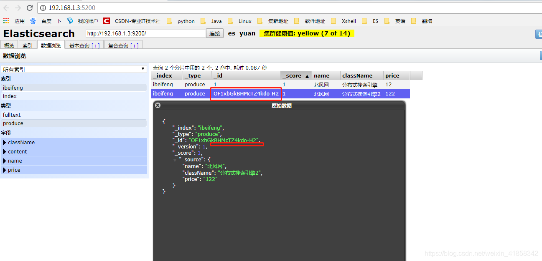The image size is (542, 261).
Task: Sort by the className table column header
Action: (x=362, y=76)
